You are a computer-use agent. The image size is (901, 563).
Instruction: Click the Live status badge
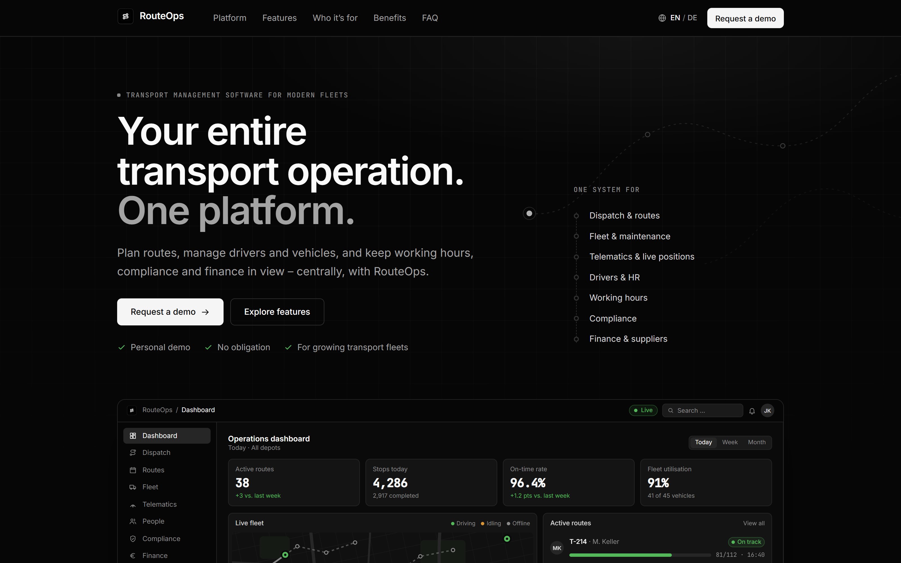[643, 410]
